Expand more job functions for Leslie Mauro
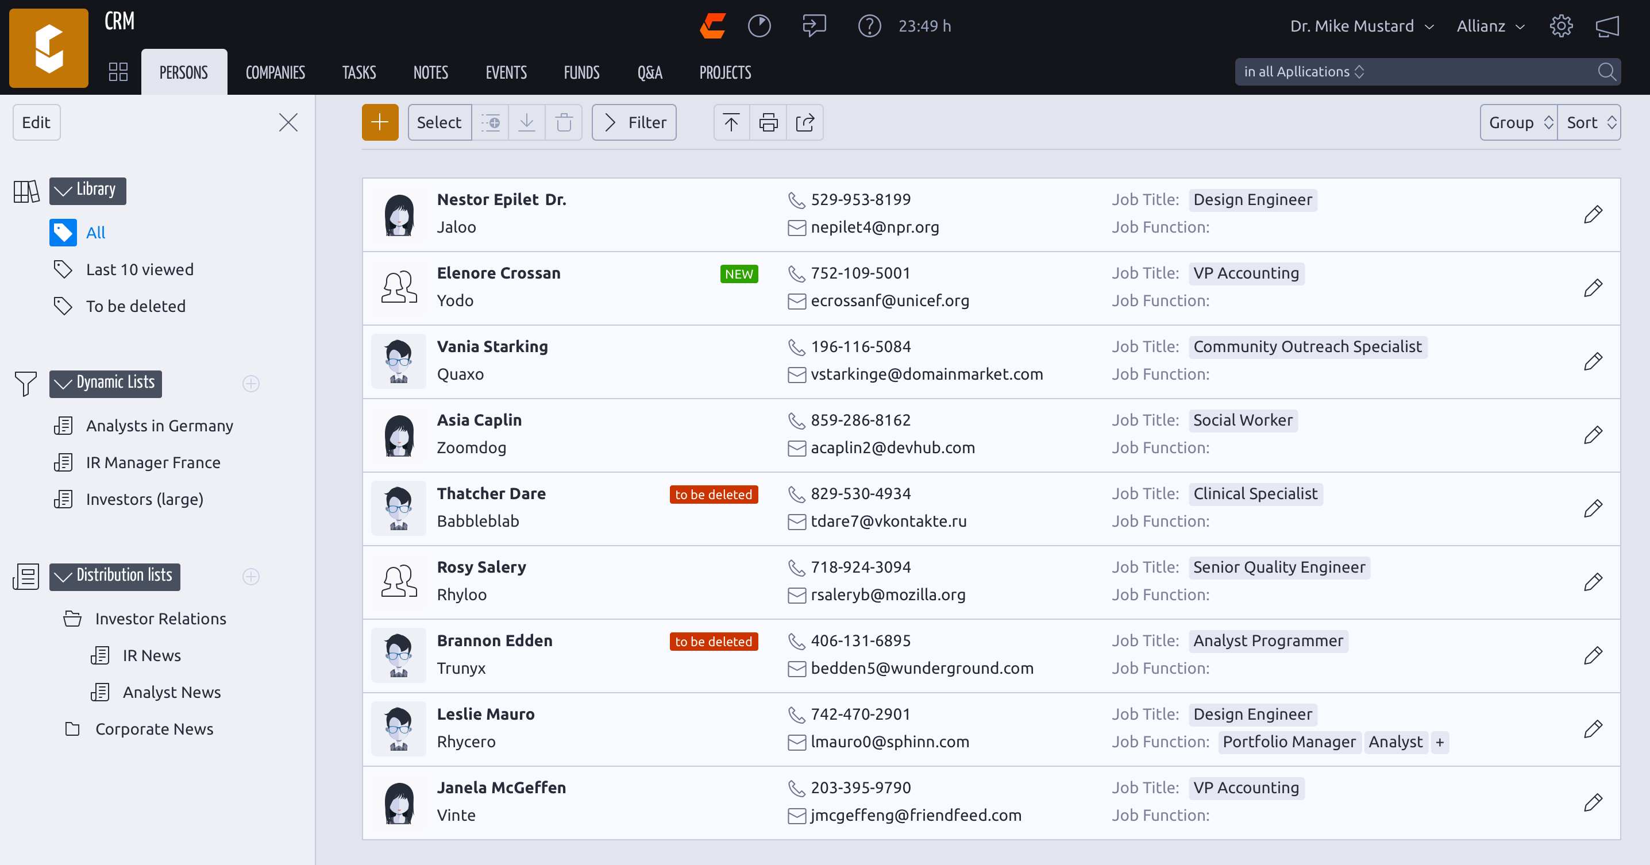Screen dimensions: 1650x865 [x=1440, y=742]
